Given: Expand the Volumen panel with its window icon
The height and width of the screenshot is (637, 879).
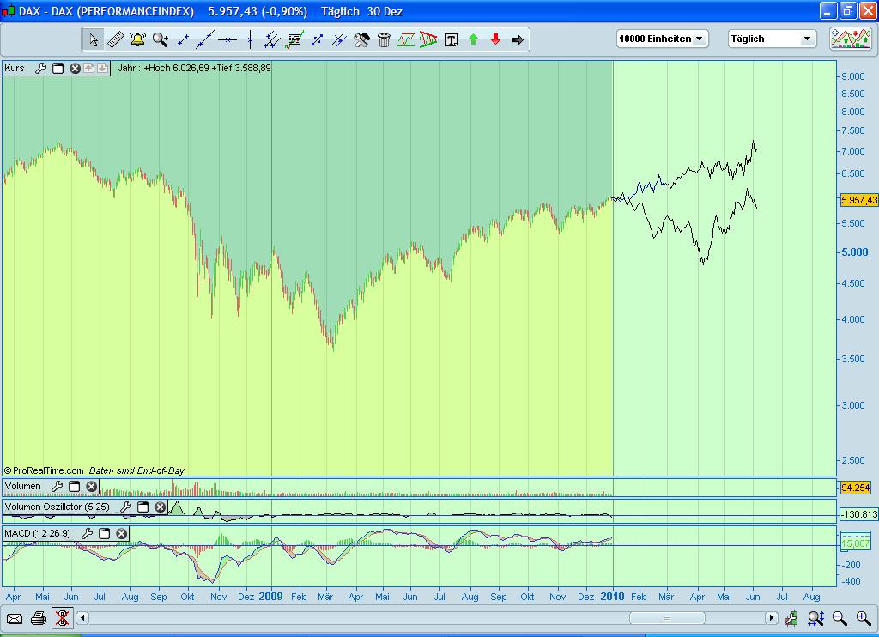Looking at the screenshot, I should point(75,486).
